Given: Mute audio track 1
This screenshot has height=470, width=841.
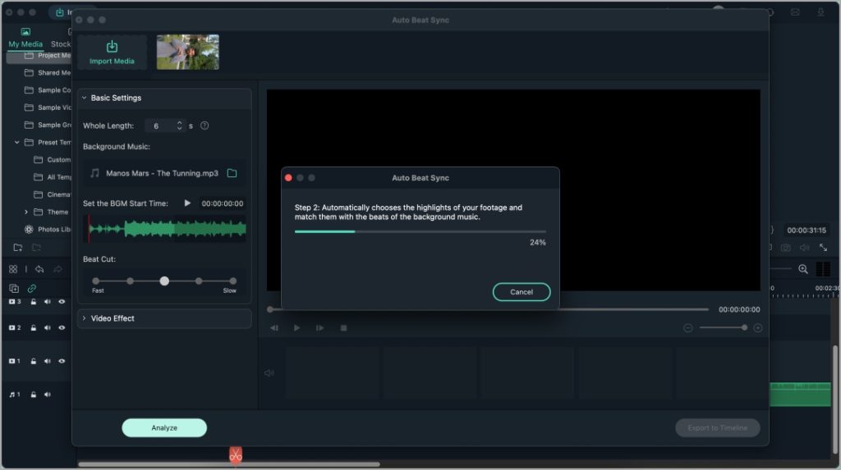Looking at the screenshot, I should 47,395.
